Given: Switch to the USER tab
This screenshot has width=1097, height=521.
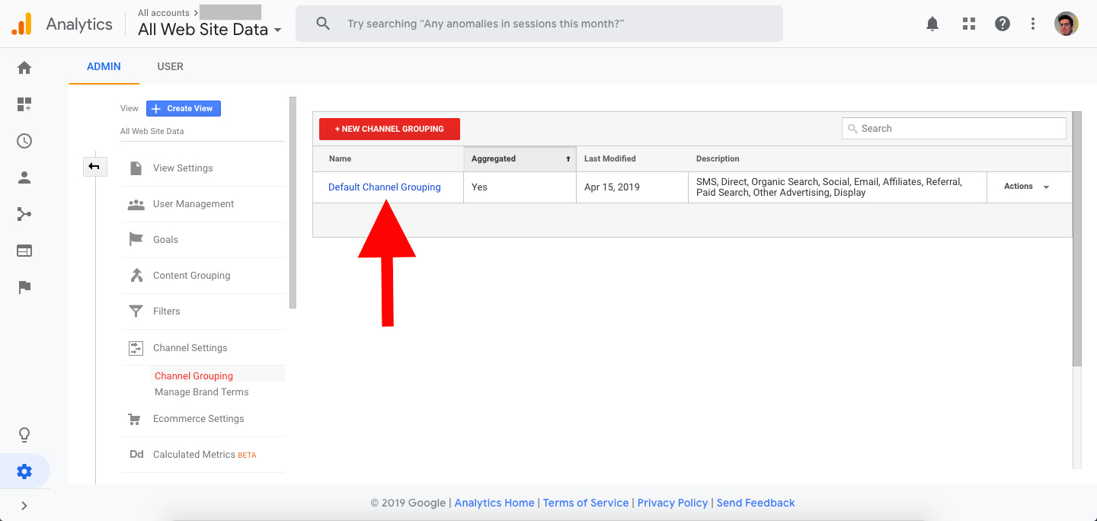Looking at the screenshot, I should 170,66.
